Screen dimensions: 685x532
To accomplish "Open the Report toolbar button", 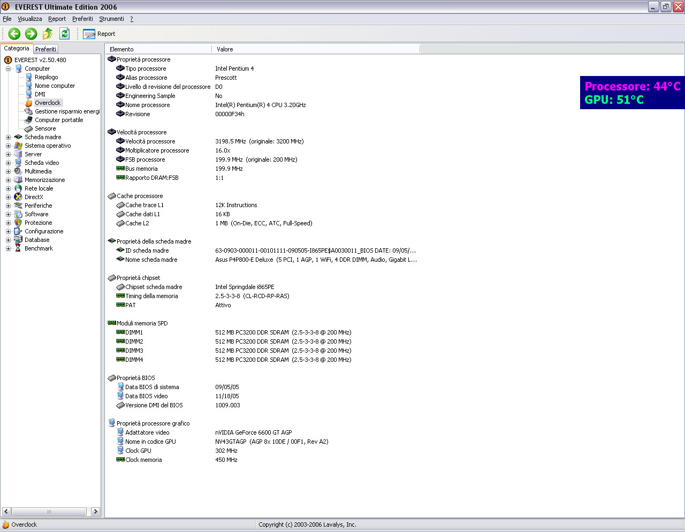I will coord(99,34).
